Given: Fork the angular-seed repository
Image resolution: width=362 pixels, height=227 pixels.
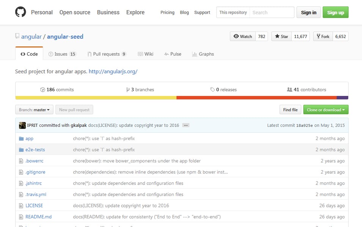Looking at the screenshot, I should [x=323, y=36].
